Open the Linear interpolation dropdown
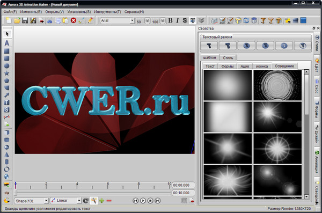 [79, 201]
